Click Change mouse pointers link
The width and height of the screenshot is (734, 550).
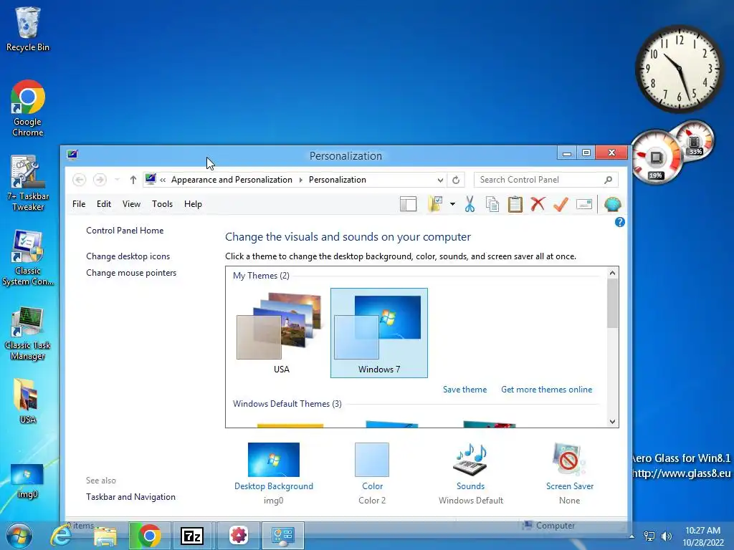(x=131, y=273)
